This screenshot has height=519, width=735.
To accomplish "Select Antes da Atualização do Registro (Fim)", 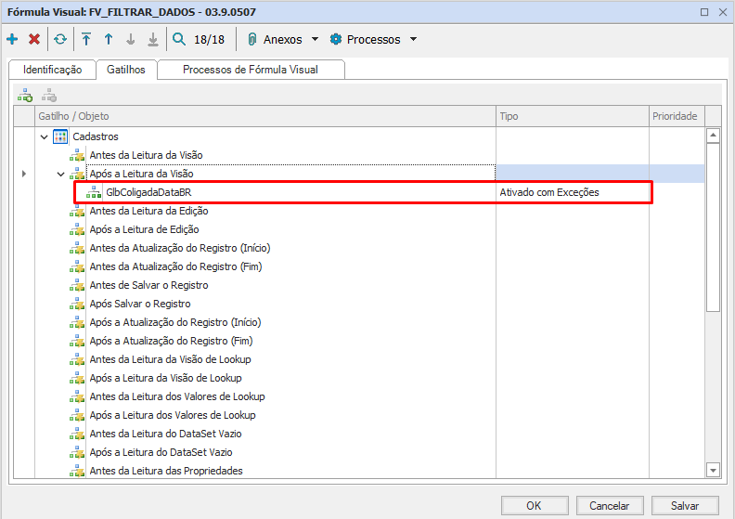I will point(175,266).
